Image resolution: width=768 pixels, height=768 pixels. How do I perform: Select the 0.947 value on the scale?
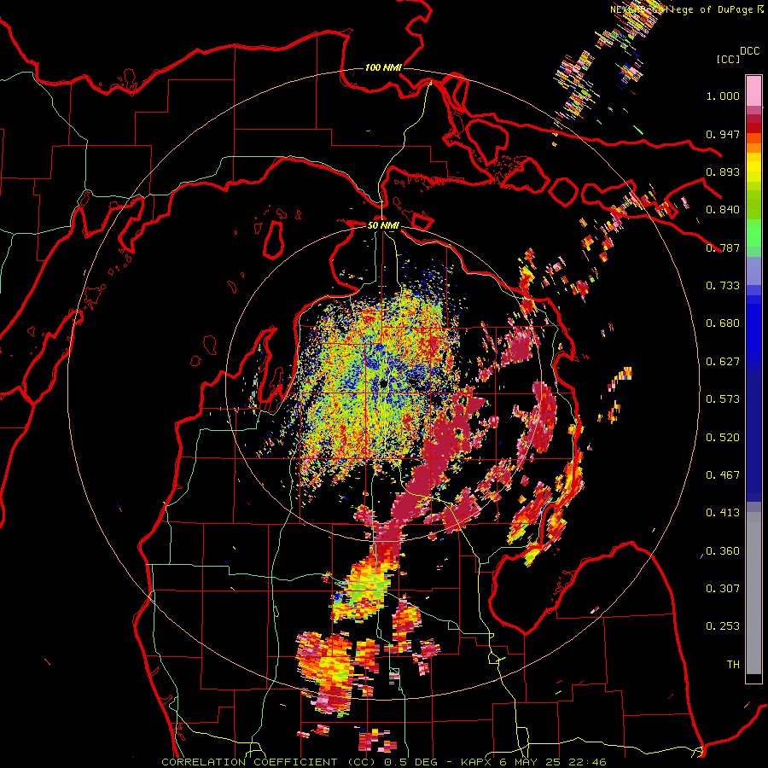coord(723,134)
